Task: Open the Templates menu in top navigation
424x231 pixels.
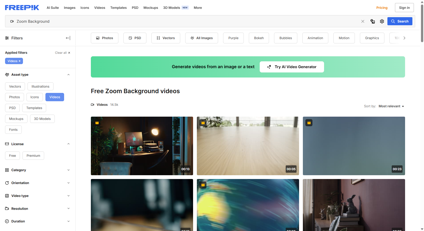Action: pyautogui.click(x=118, y=8)
